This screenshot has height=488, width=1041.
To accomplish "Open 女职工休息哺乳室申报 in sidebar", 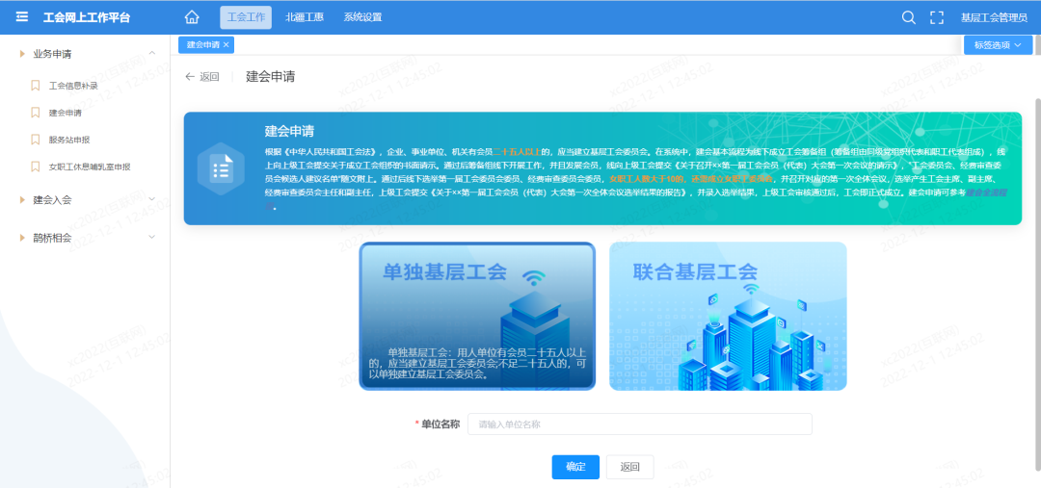I will [89, 167].
